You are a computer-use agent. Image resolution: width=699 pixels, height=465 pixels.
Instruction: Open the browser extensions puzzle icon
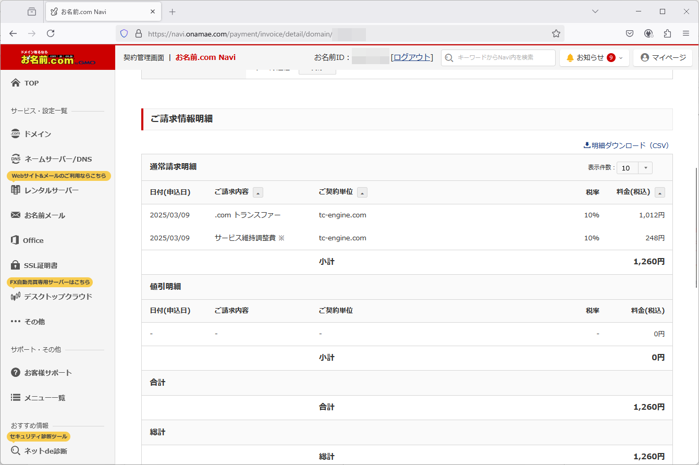(x=667, y=33)
